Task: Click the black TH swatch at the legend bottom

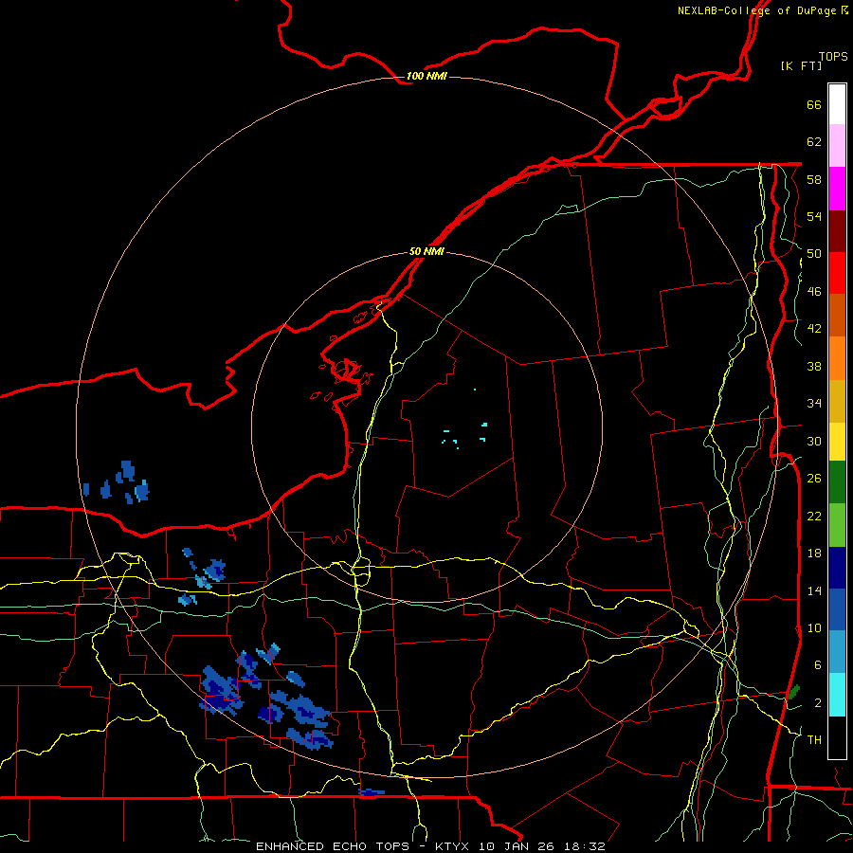Action: point(837,737)
